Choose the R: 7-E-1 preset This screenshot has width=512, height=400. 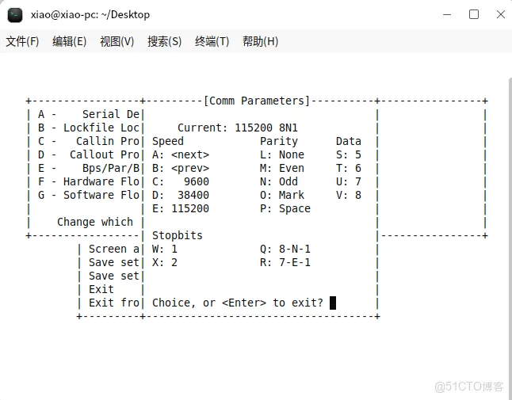click(285, 262)
